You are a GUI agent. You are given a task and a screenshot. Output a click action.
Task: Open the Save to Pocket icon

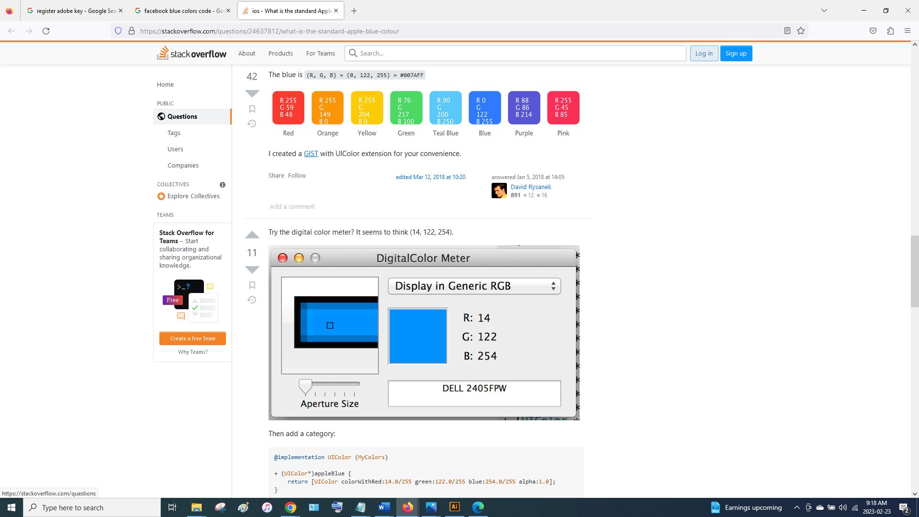[x=873, y=31]
